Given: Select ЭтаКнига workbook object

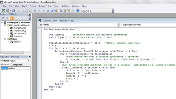Looking at the screenshot, I should pyautogui.click(x=18, y=36).
